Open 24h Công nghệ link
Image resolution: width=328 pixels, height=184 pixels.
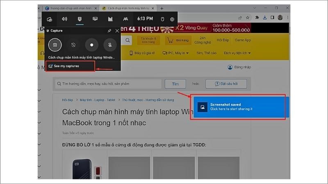203,40
